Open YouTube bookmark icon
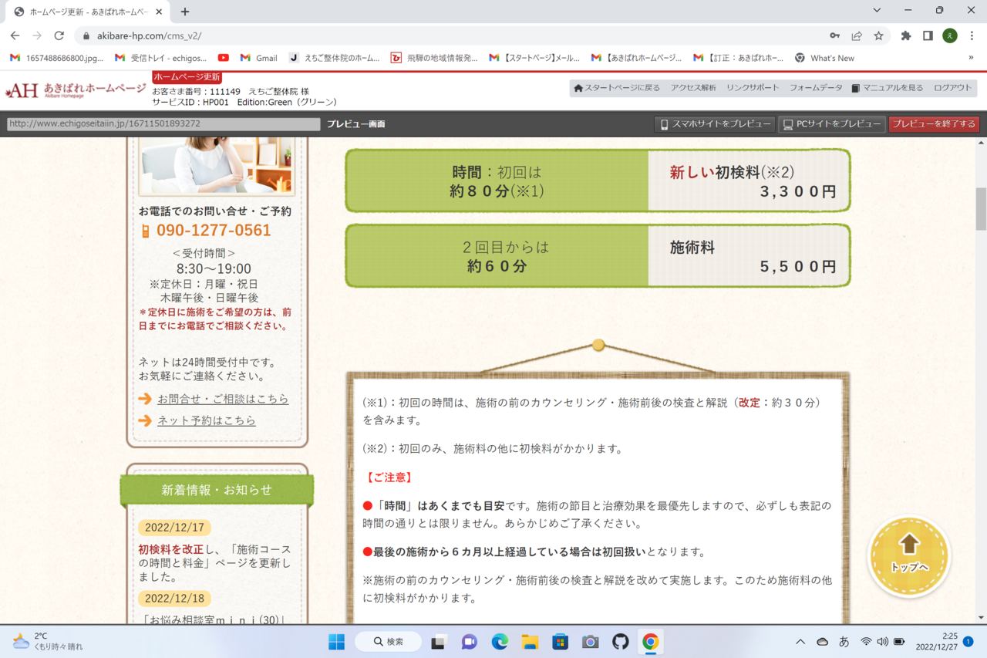This screenshot has width=987, height=658. coord(224,58)
